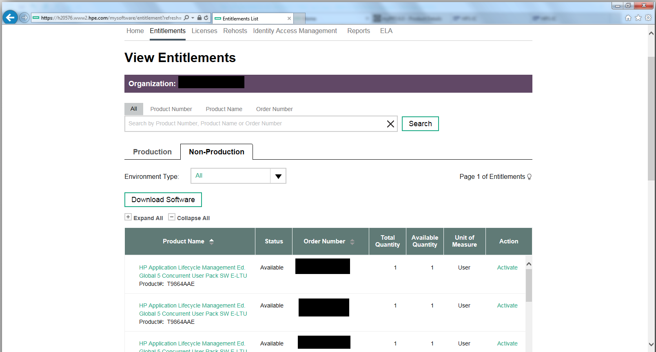656x352 pixels.
Task: Click Activate in the first entitlement row
Action: pyautogui.click(x=507, y=267)
